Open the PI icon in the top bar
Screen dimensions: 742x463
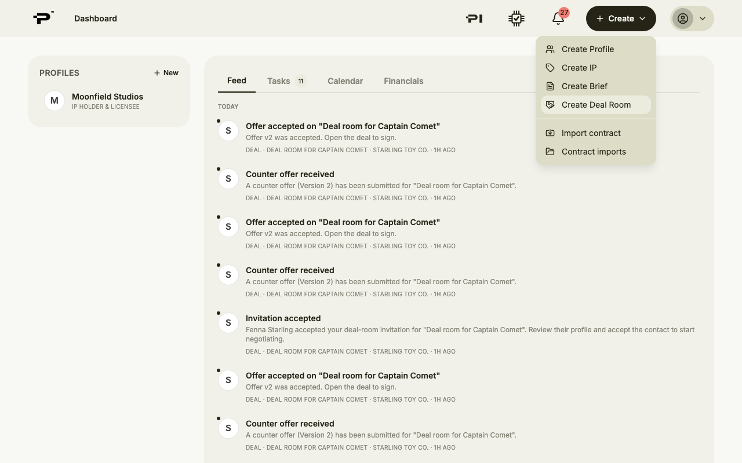[x=474, y=19]
